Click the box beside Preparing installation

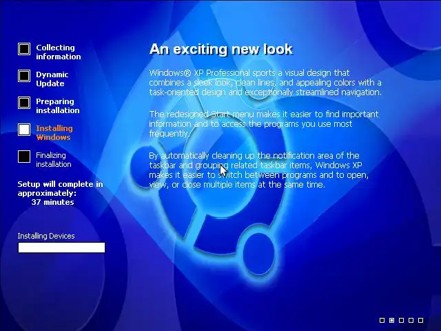tap(24, 103)
